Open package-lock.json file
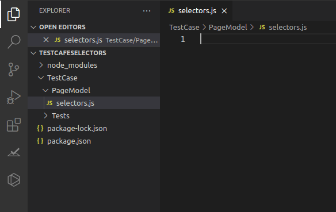The image size is (336, 212). (x=94, y=128)
